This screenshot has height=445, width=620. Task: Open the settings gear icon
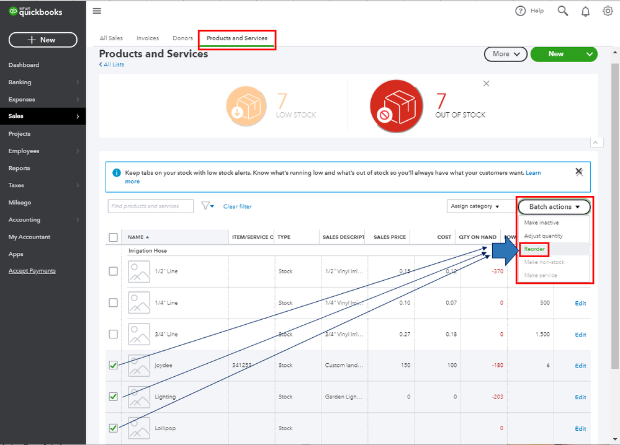(x=608, y=11)
